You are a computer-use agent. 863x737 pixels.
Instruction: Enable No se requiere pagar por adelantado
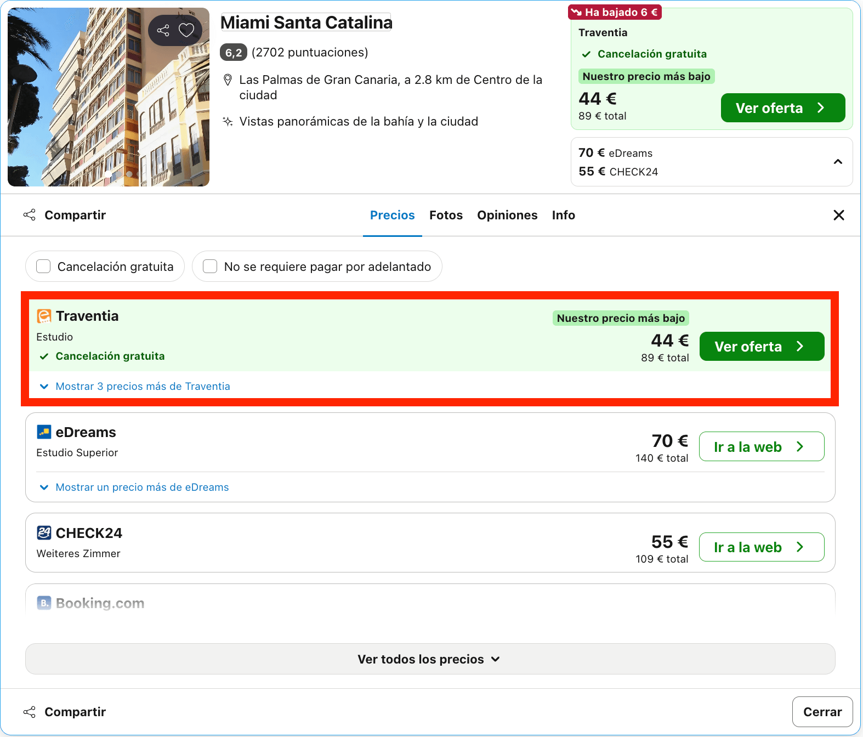[x=210, y=267]
